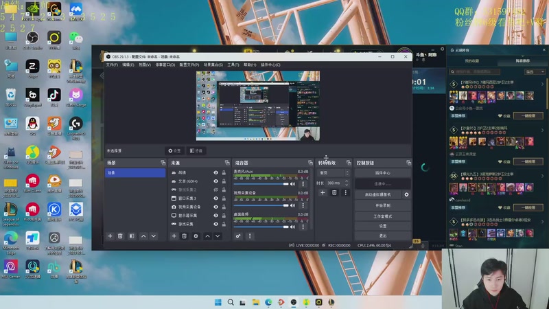Move the selected source up with arrow
Image resolution: width=549 pixels, height=309 pixels.
207,236
